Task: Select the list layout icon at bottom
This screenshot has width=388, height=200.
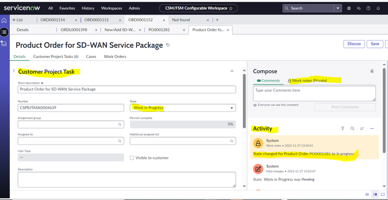Action: coord(367,194)
